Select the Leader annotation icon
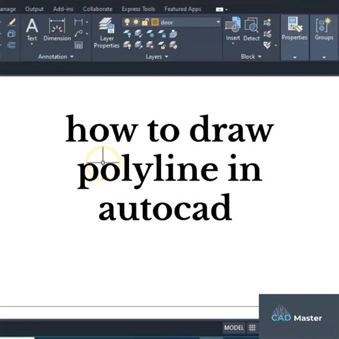 [78, 33]
